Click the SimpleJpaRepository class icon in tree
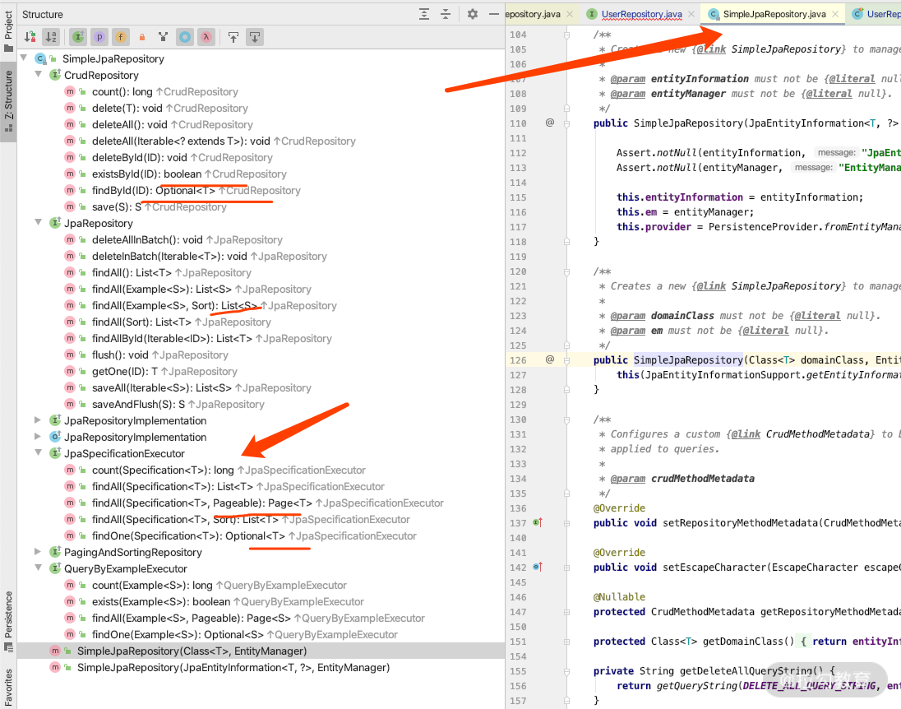 (x=40, y=58)
